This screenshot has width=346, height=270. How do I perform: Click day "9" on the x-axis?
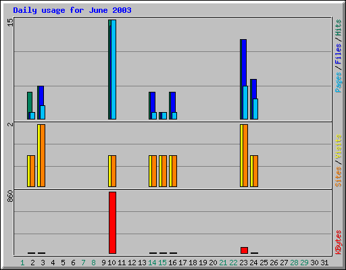click(103, 263)
